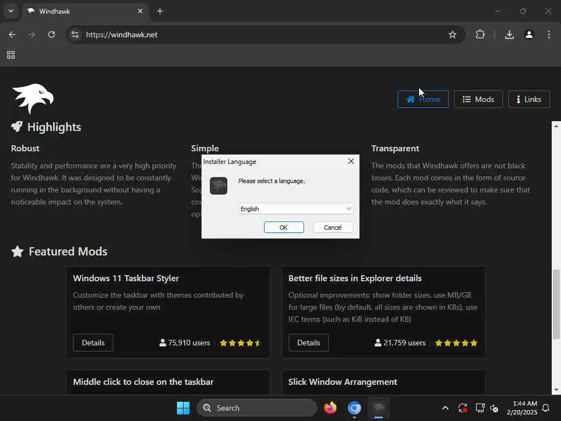Viewport: 561px width, 421px height.
Task: Click star rating of Better file sizes mod
Action: (x=456, y=343)
